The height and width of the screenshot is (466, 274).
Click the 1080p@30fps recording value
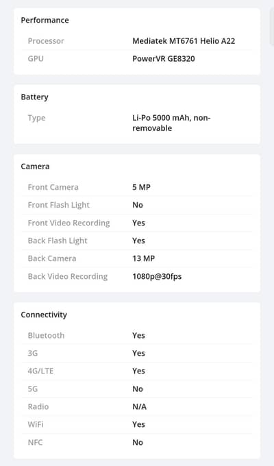[157, 276]
